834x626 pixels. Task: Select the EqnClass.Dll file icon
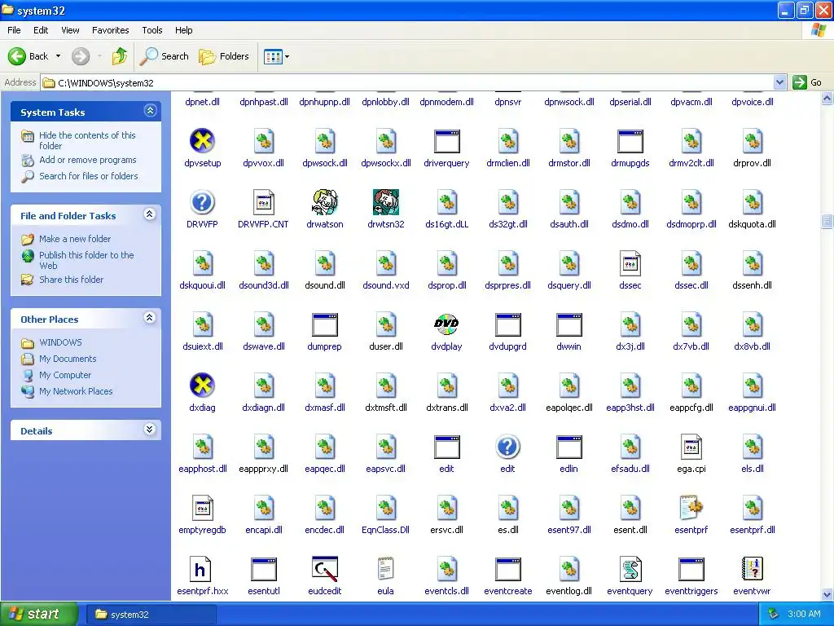tap(385, 509)
